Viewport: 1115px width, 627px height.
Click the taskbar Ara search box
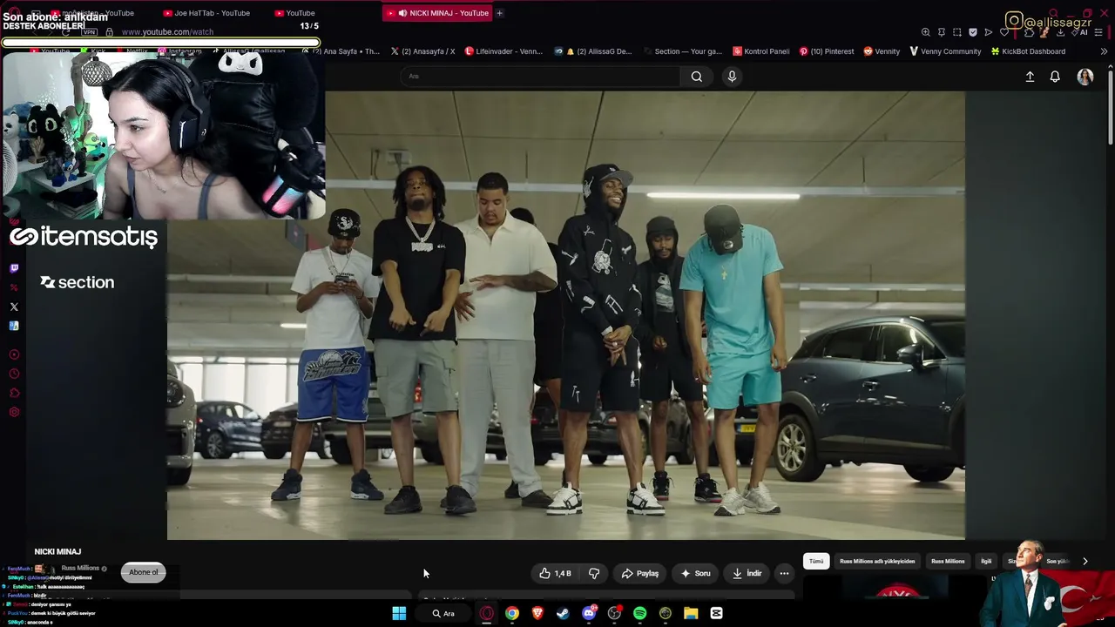[x=443, y=613]
